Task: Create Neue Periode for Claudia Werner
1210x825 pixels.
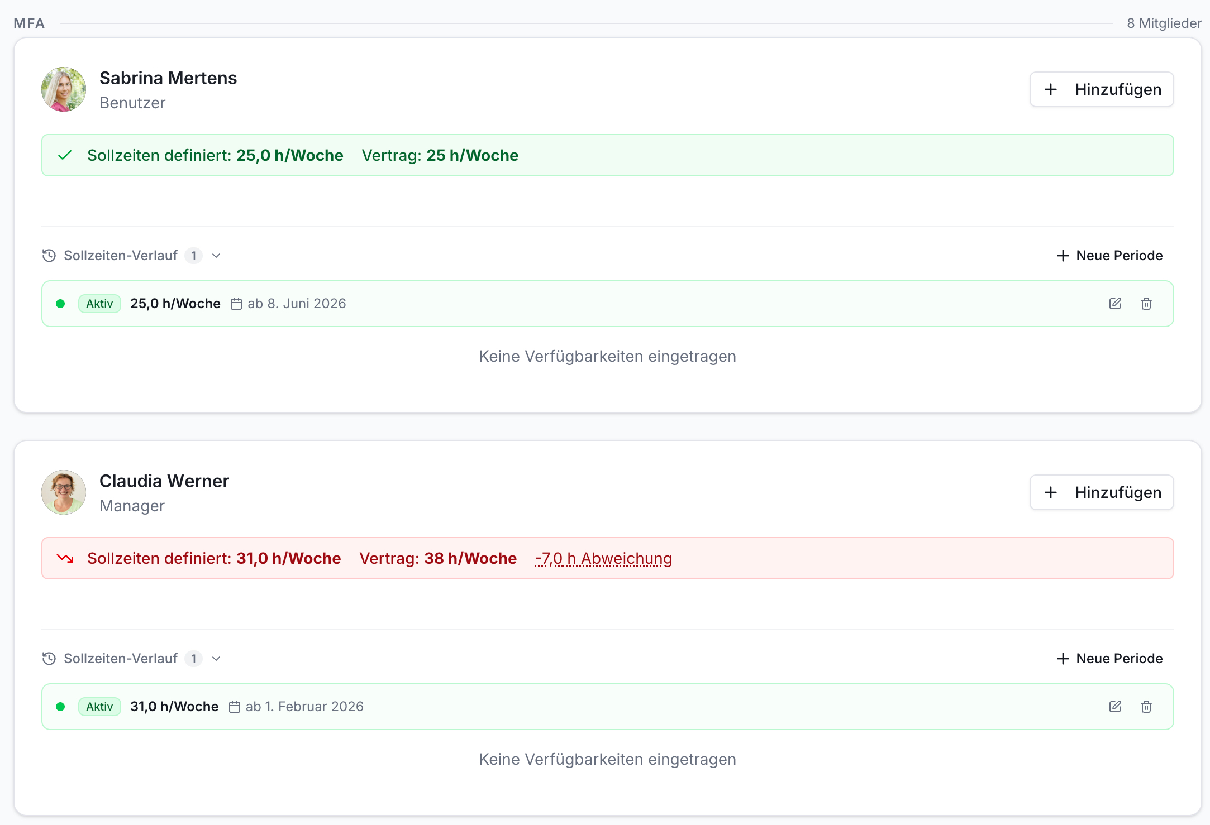Action: (x=1109, y=659)
